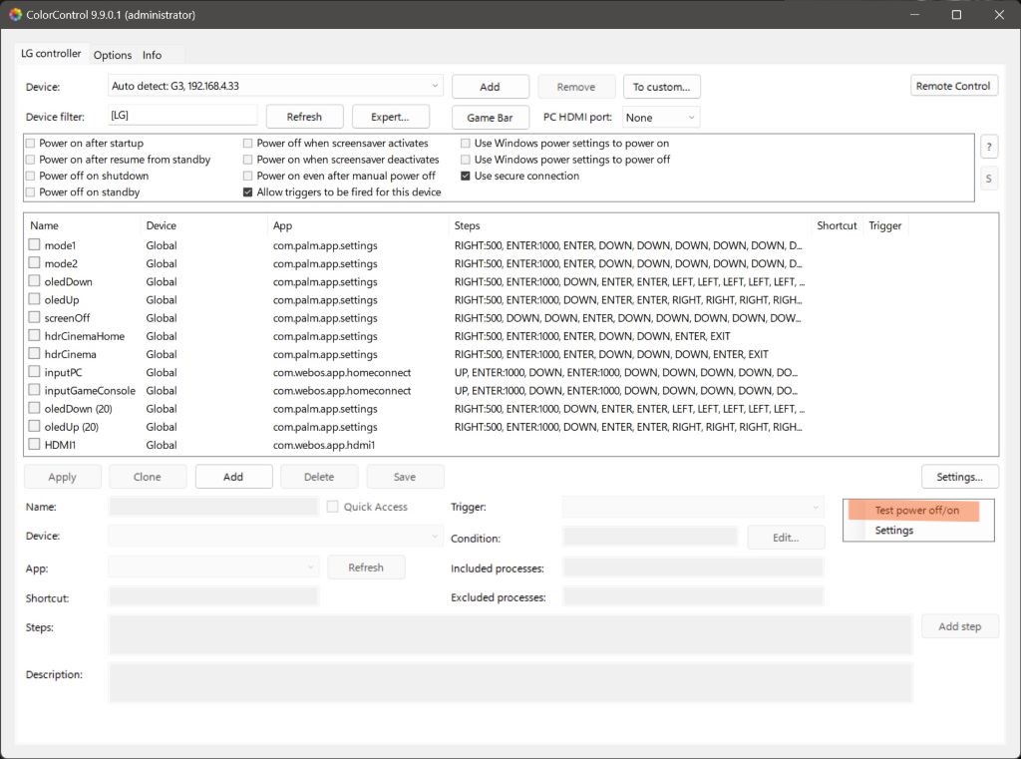Switch to the Options tab

pos(113,55)
